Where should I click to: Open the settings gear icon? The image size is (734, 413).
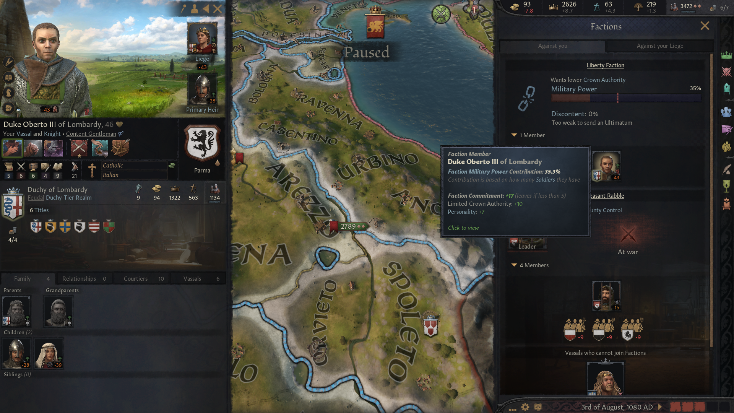click(525, 407)
